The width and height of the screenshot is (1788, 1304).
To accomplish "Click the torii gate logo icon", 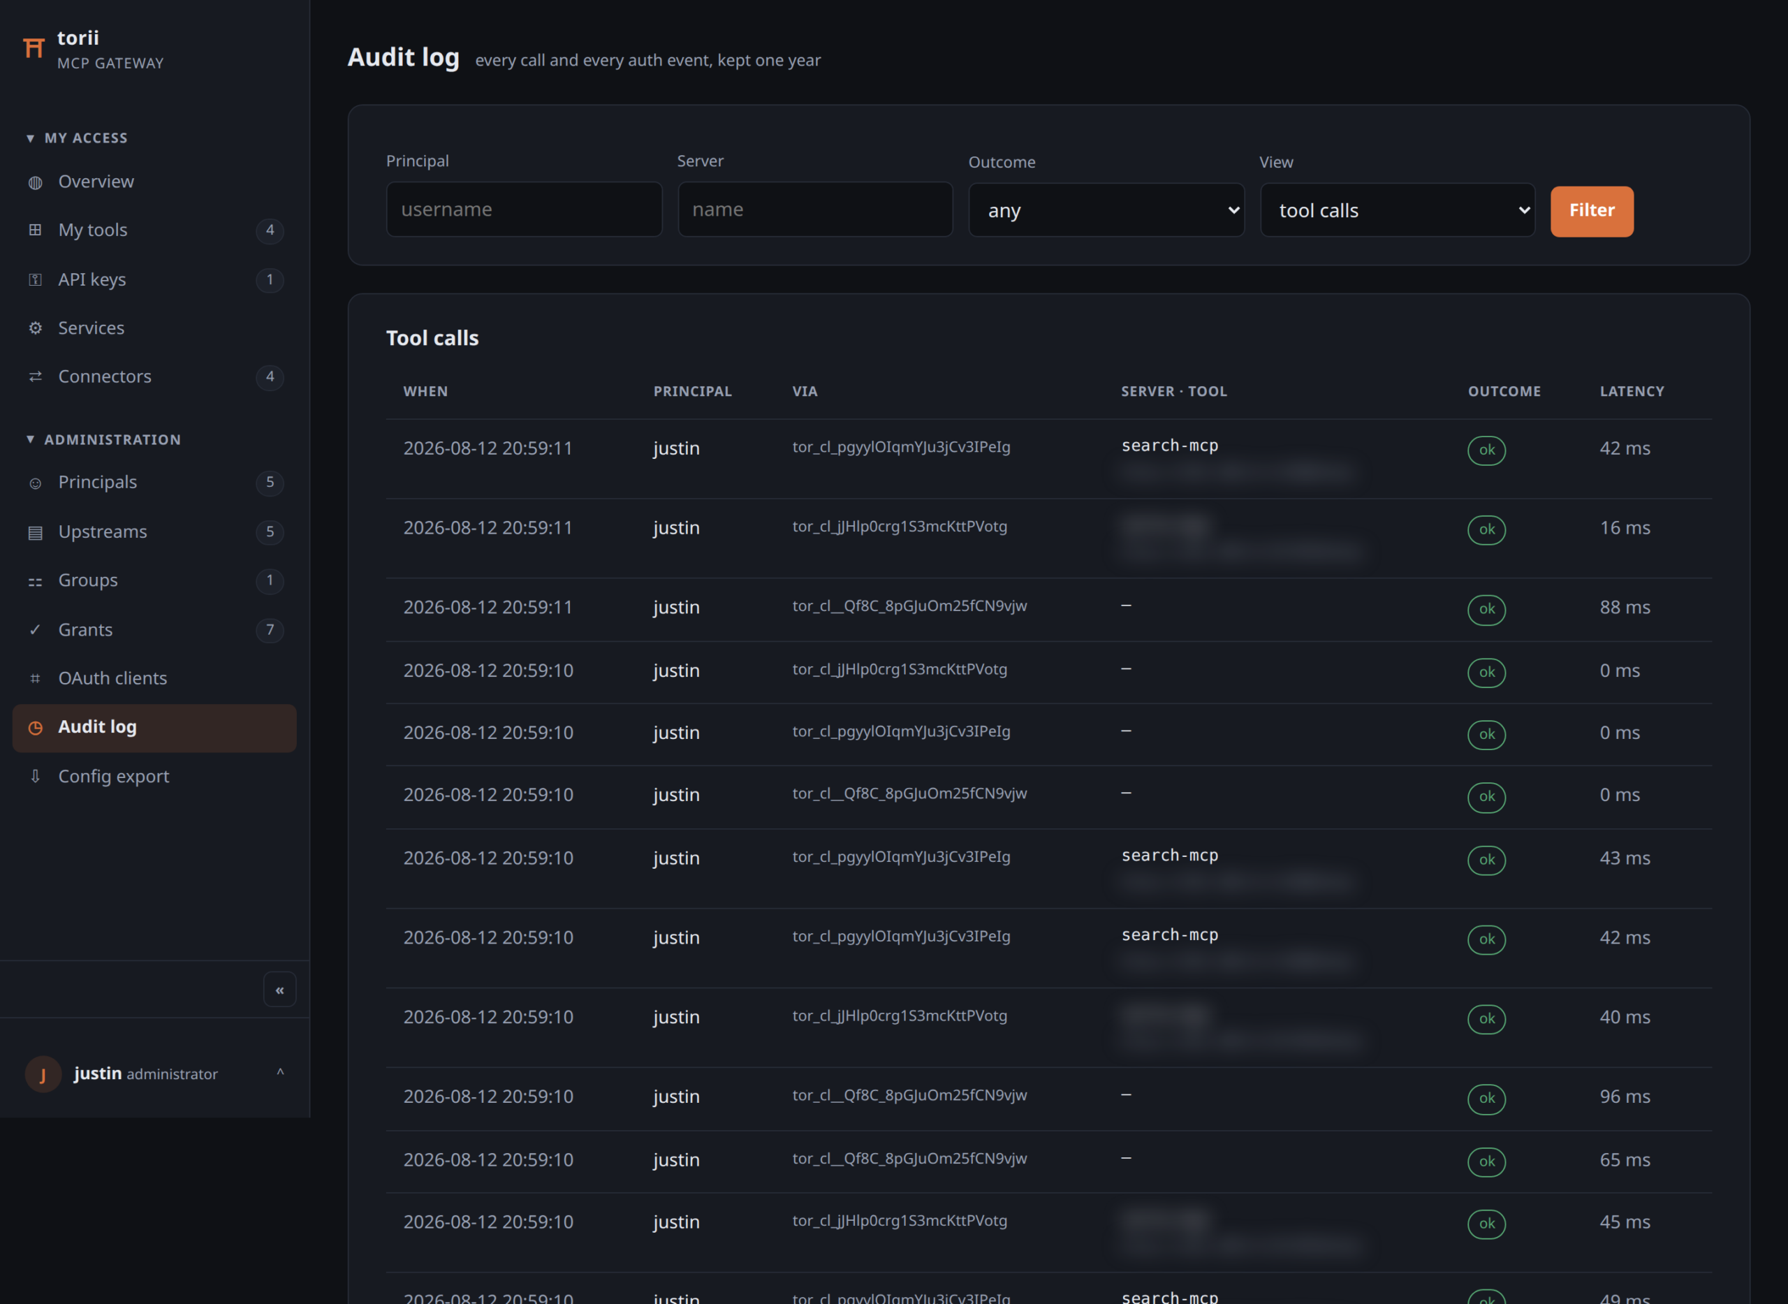I will tap(33, 48).
